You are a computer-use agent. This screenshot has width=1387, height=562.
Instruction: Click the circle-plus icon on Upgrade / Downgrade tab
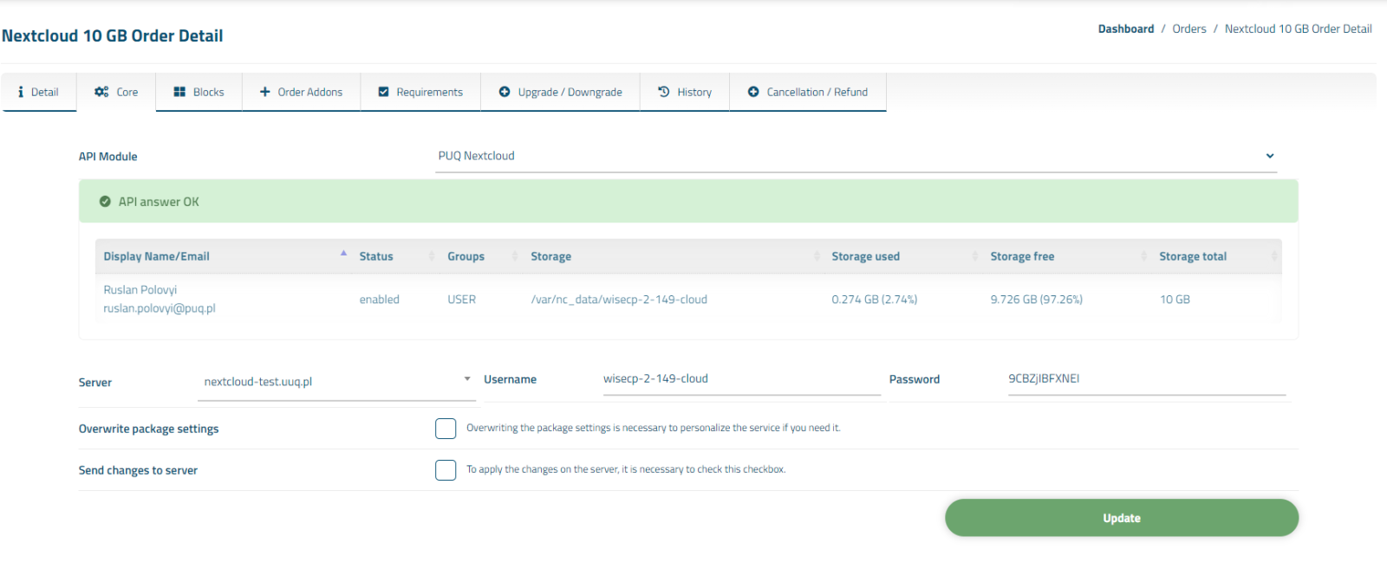click(x=505, y=92)
